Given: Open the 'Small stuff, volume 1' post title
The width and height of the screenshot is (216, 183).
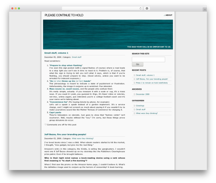Looking at the screenshot, I should point(56,53).
